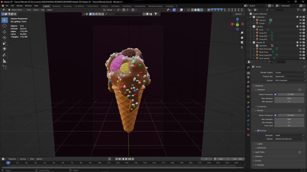The height and width of the screenshot is (172, 307).
Task: Toggle camera view with the camera icon
Action: (x=242, y=42)
